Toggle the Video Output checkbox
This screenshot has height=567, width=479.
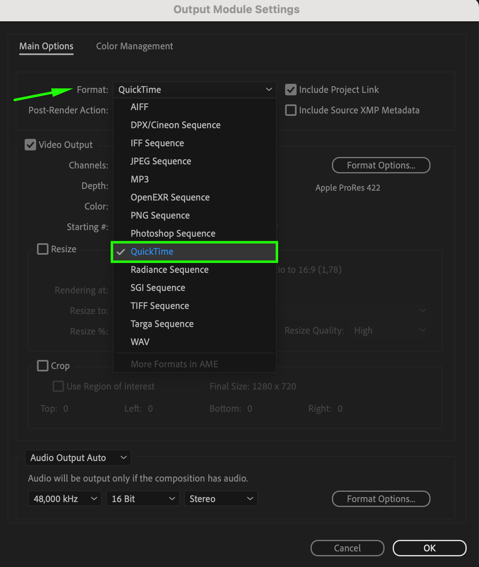coord(30,145)
